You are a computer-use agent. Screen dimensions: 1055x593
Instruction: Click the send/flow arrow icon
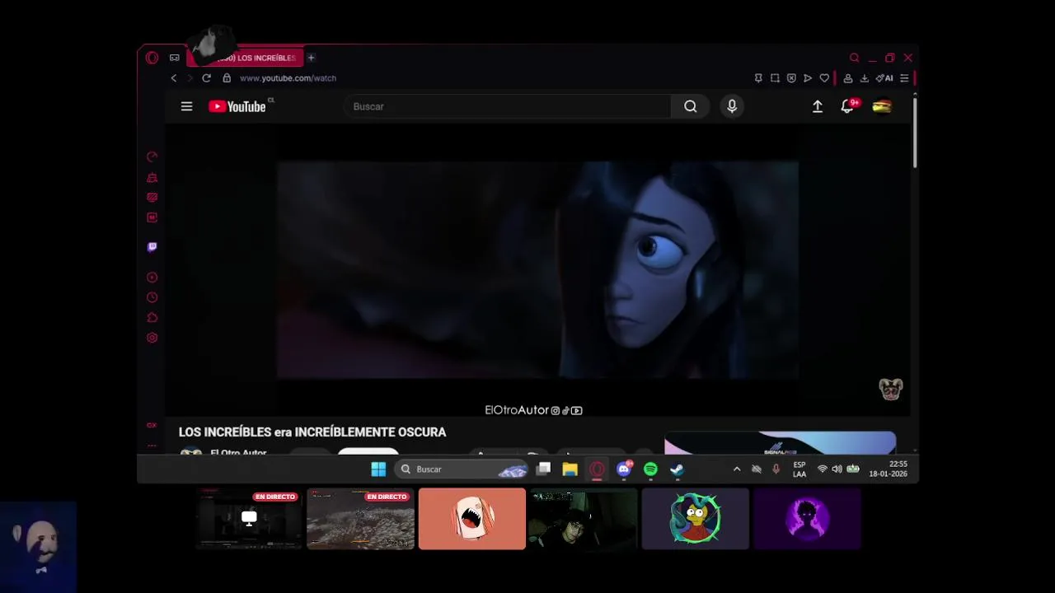(x=808, y=78)
